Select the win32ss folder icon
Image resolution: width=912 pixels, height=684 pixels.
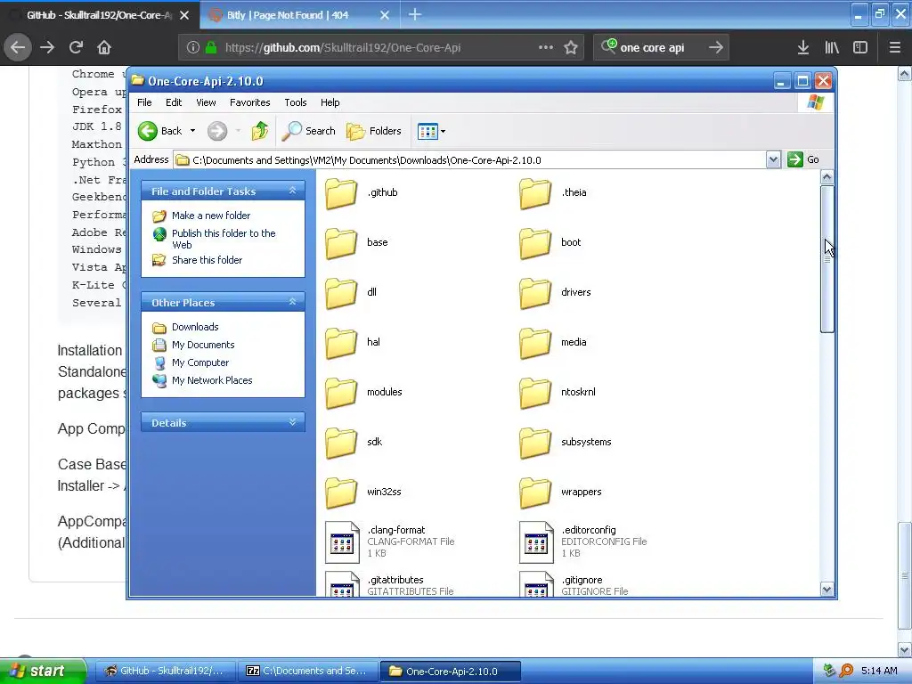[x=341, y=493]
